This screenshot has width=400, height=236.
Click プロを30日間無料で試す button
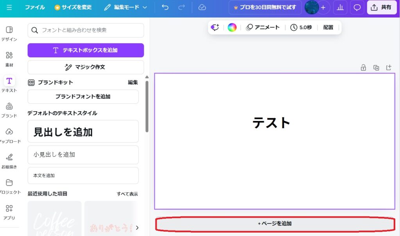pyautogui.click(x=265, y=7)
